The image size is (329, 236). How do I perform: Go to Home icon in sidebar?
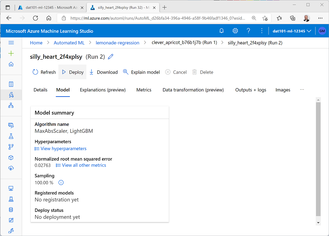point(11,64)
